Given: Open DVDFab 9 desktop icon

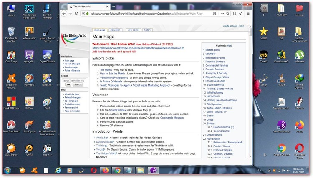Looking at the screenshot, I should click(29, 80).
